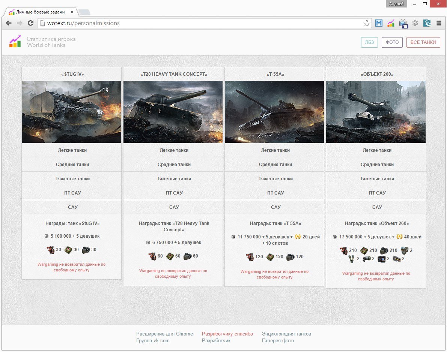The height and width of the screenshot is (352, 447).
Task: Click the «STUG IV» card title
Action: (72, 74)
